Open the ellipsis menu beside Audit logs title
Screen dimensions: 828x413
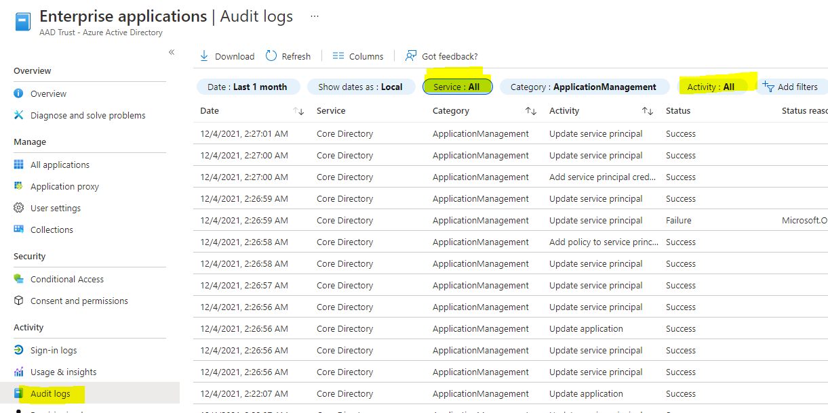click(314, 16)
